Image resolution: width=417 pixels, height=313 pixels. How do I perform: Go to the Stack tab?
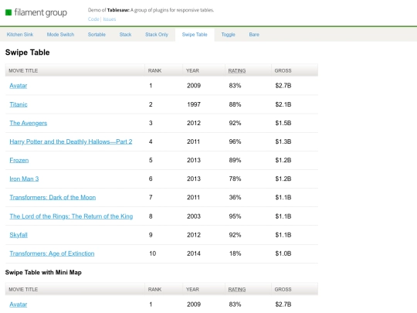pos(125,35)
